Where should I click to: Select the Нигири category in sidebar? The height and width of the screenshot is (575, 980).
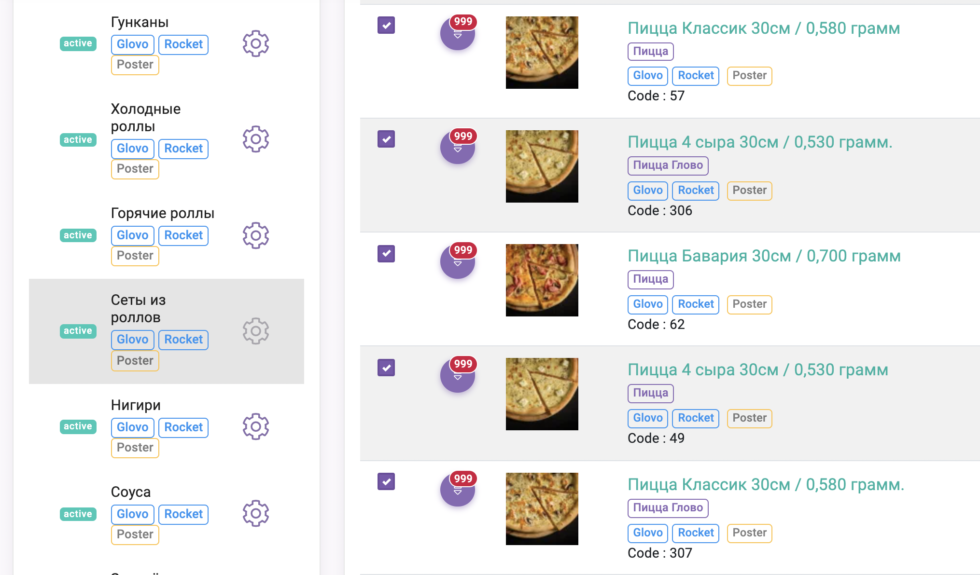click(x=136, y=405)
